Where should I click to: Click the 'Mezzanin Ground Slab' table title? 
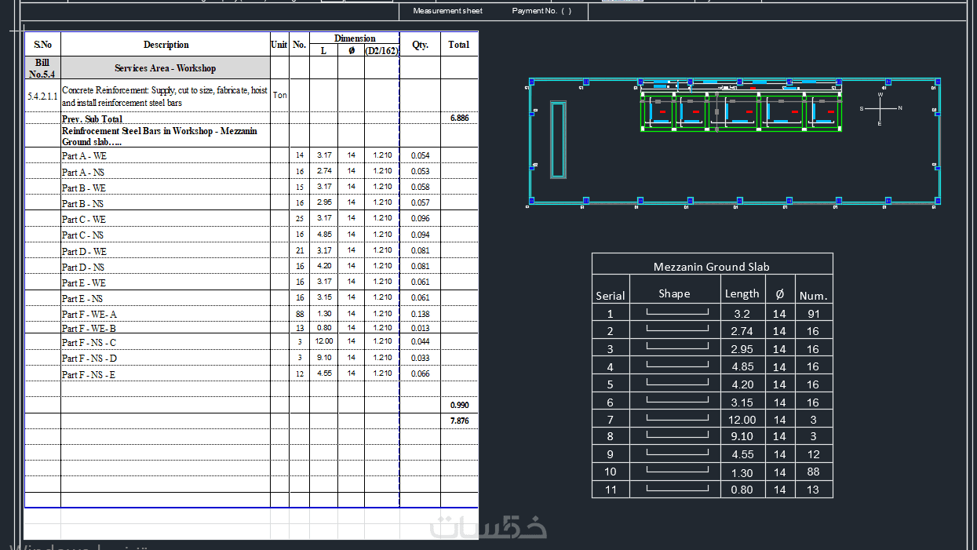pos(712,267)
